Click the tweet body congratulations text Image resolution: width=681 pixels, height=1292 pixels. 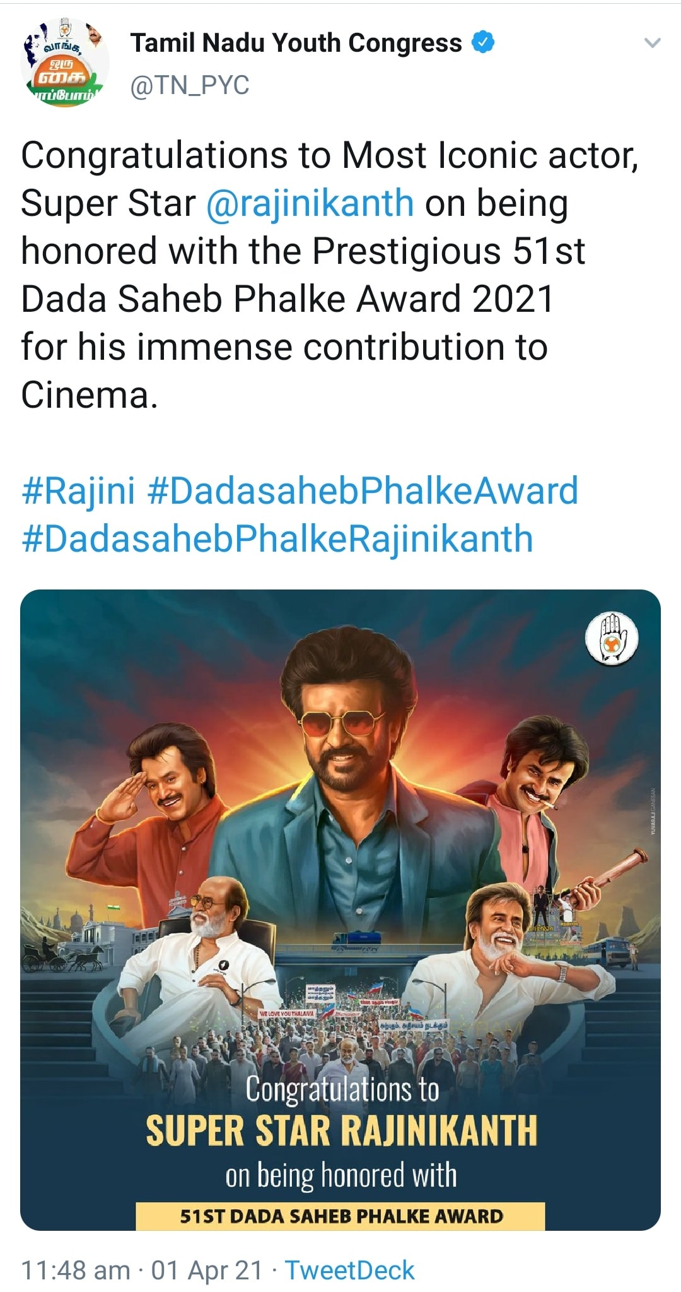pos(330,275)
